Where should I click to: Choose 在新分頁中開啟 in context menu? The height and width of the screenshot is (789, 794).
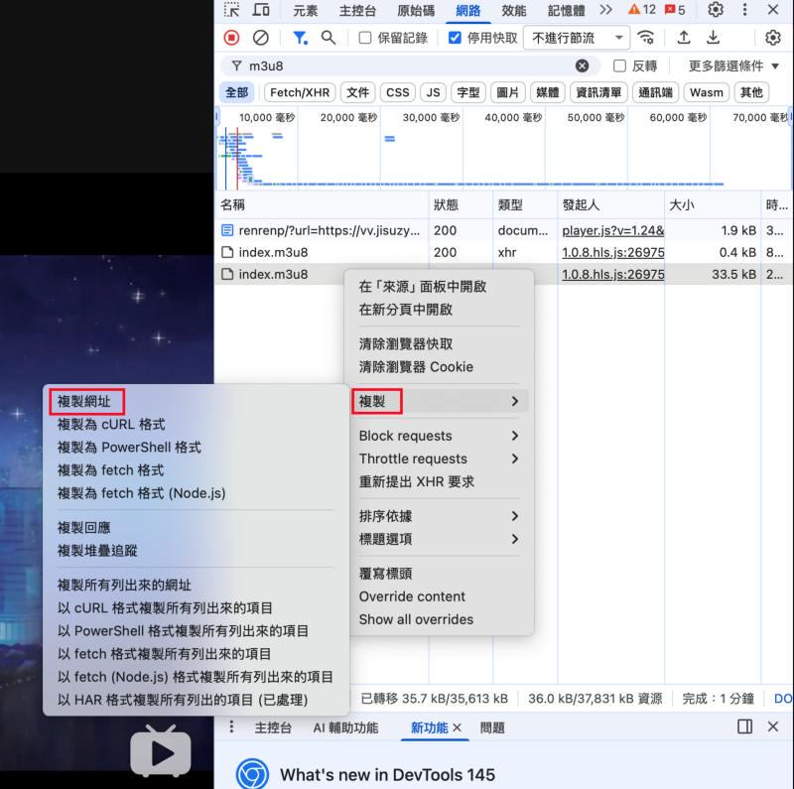point(405,310)
